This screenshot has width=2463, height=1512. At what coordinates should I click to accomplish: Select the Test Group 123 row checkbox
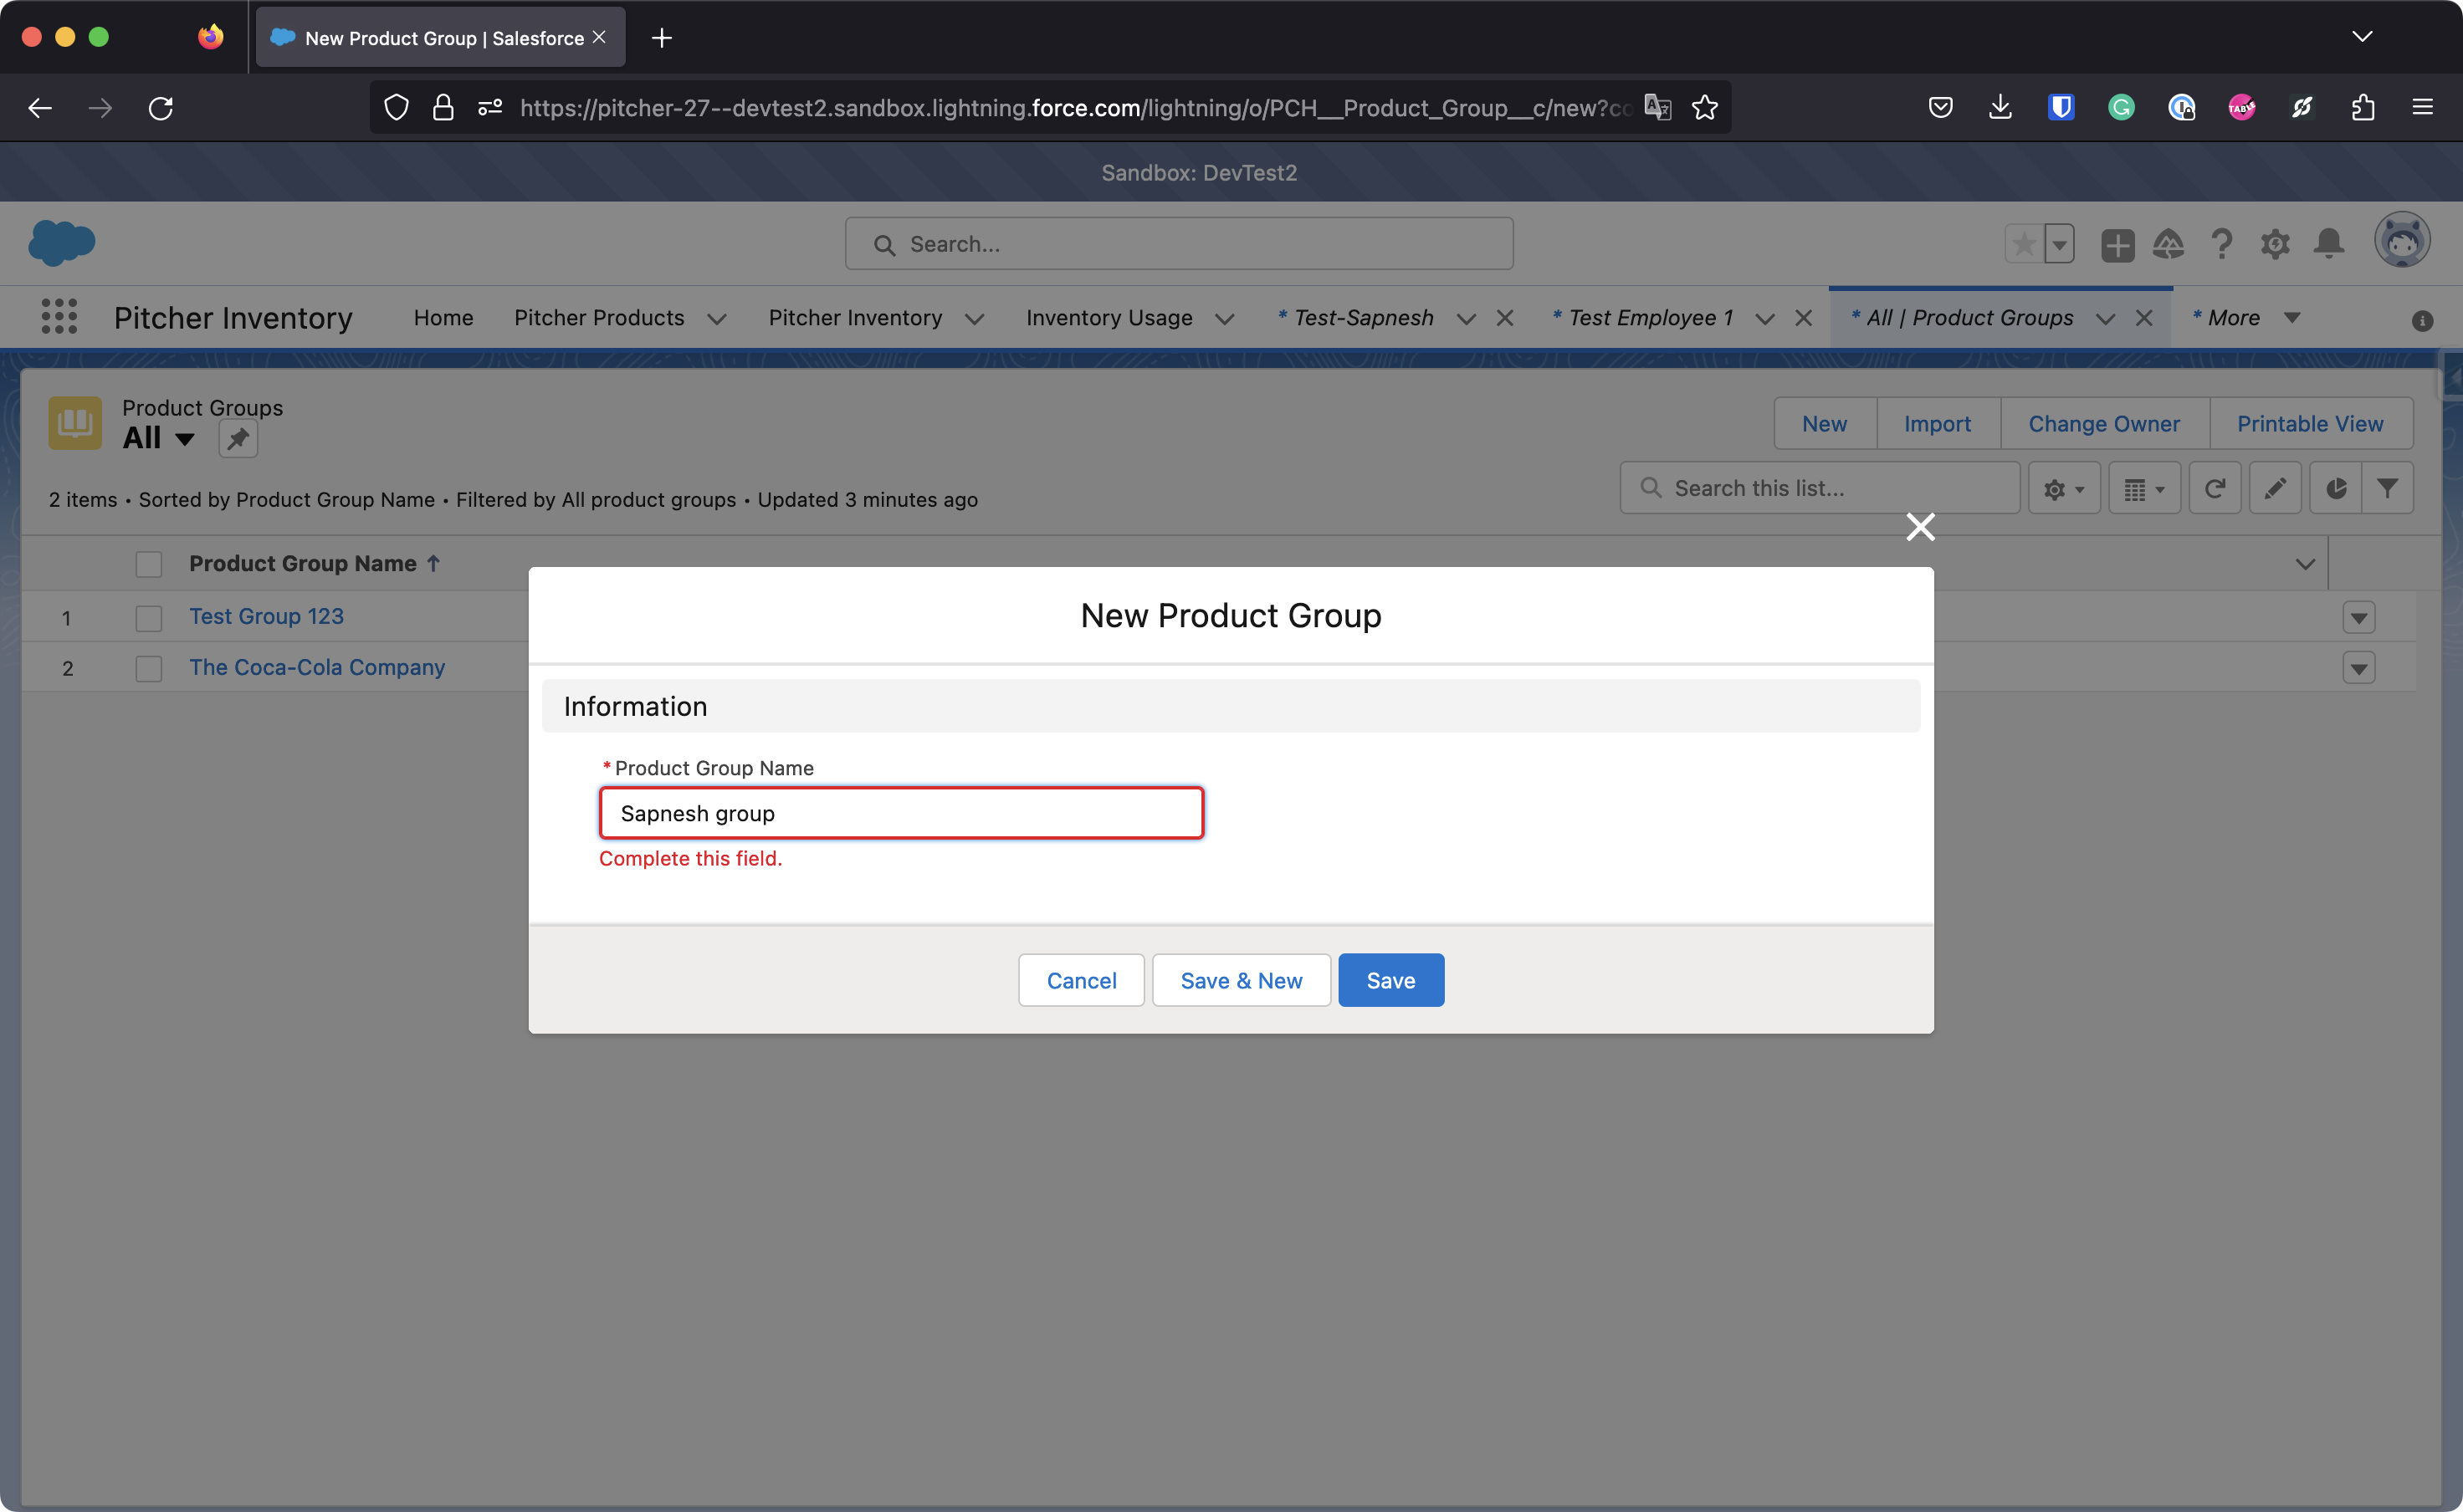149,618
